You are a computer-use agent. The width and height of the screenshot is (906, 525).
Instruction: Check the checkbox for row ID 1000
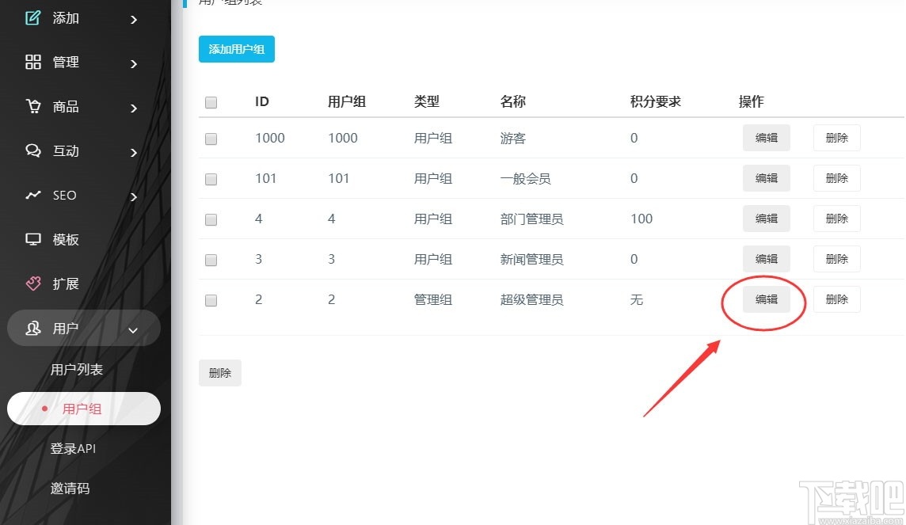point(211,138)
